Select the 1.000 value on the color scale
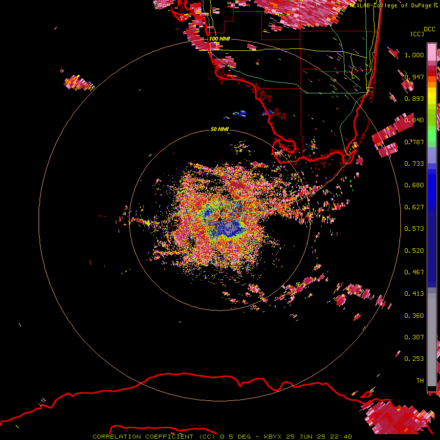Screen dimensions: 440x440 coord(414,55)
